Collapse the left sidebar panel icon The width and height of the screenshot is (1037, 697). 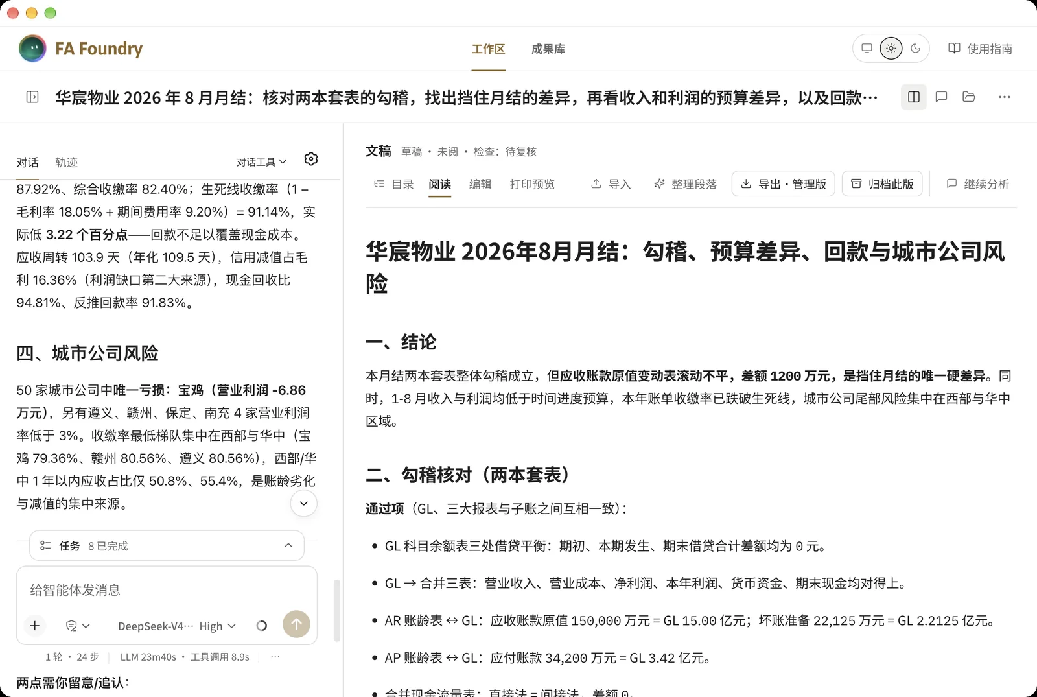(32, 97)
